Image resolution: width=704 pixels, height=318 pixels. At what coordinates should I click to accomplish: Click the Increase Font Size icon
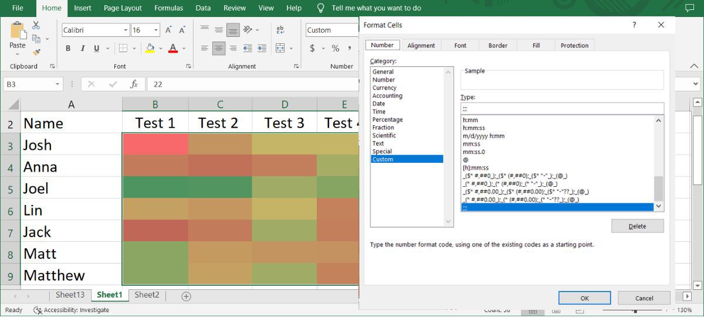coord(168,30)
